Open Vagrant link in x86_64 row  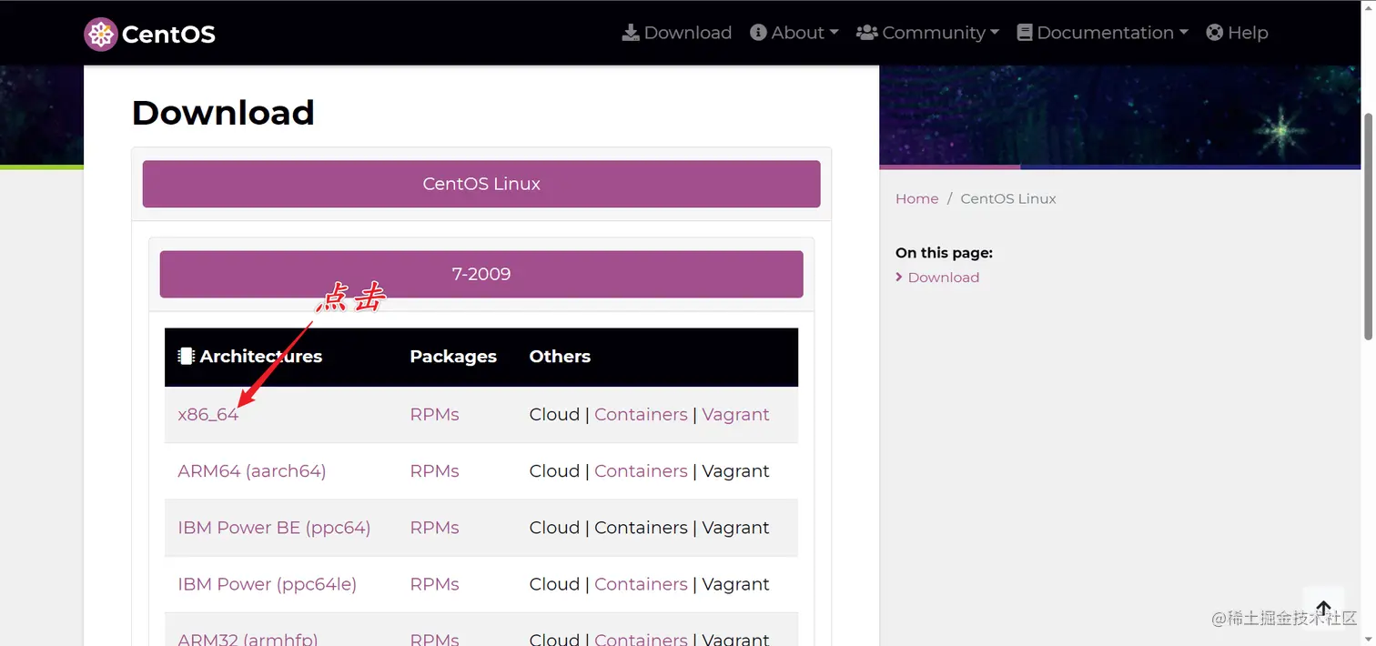click(735, 415)
